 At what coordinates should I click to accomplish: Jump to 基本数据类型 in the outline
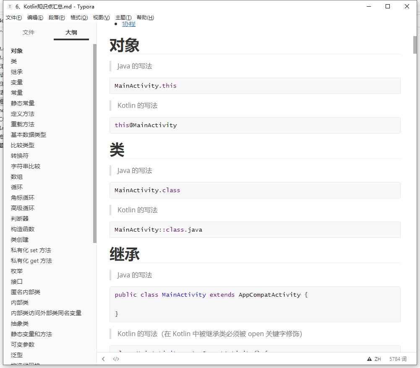(x=29, y=135)
